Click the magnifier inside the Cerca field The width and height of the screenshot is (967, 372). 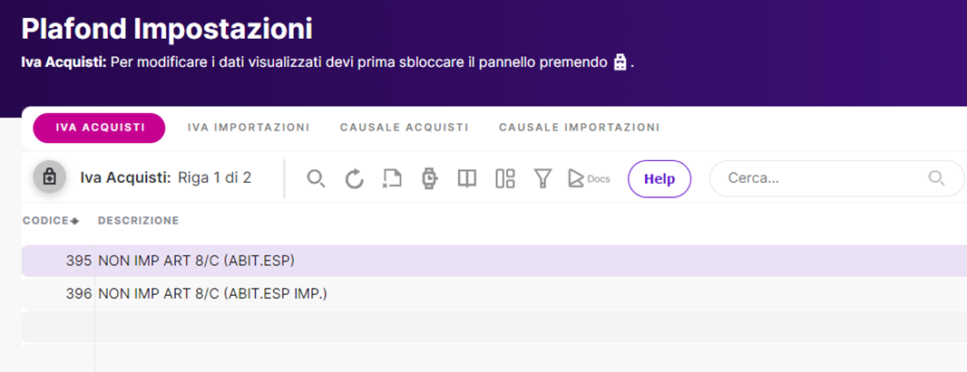pyautogui.click(x=936, y=179)
